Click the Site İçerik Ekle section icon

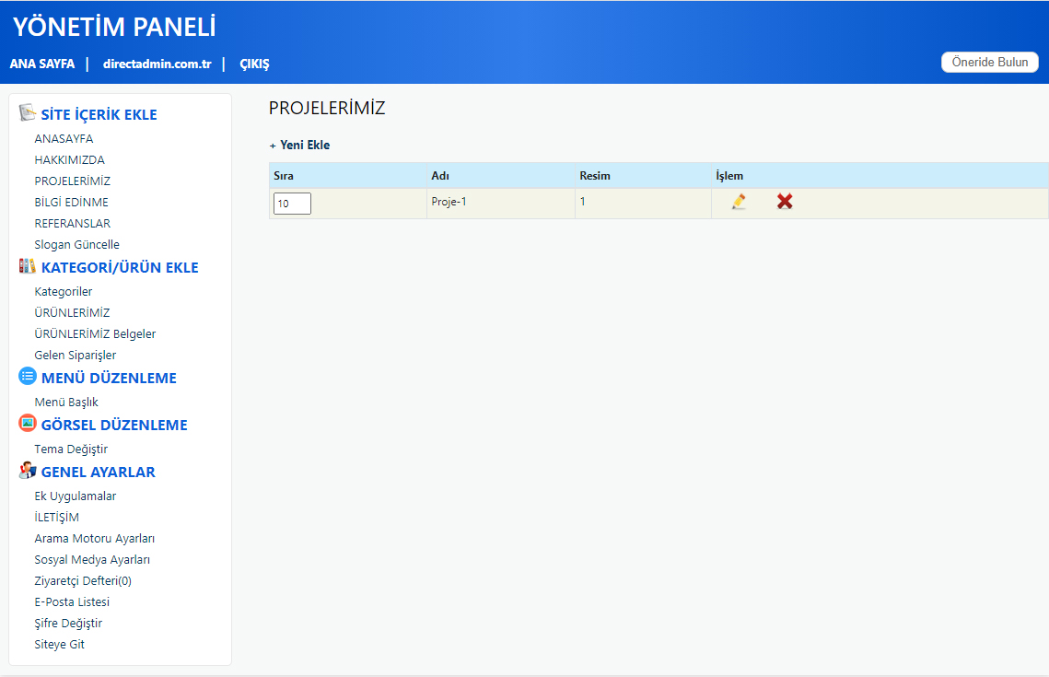pyautogui.click(x=28, y=113)
